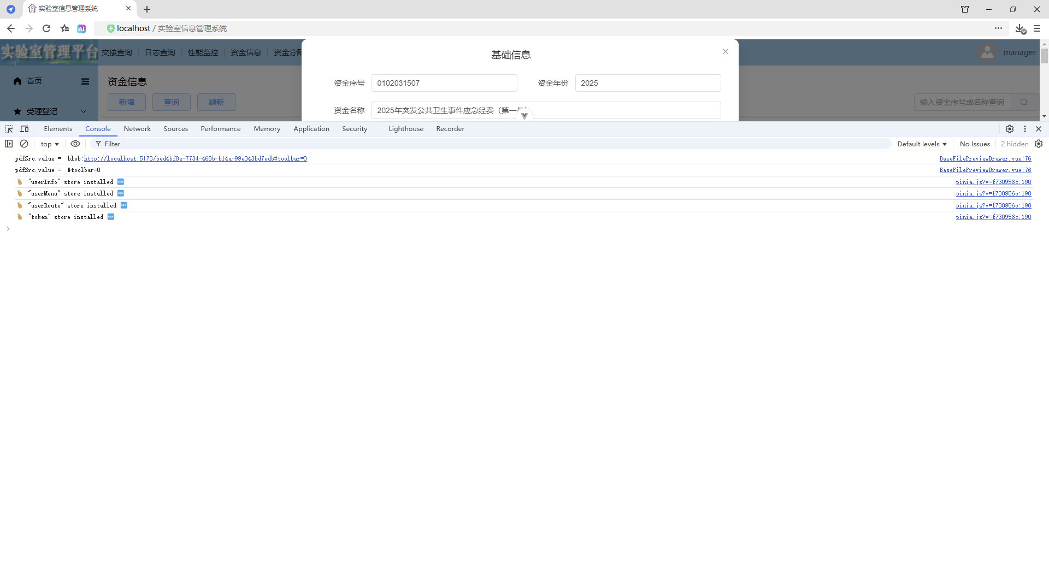Toggle the device emulation toolbar
The image size is (1049, 563).
(x=25, y=129)
